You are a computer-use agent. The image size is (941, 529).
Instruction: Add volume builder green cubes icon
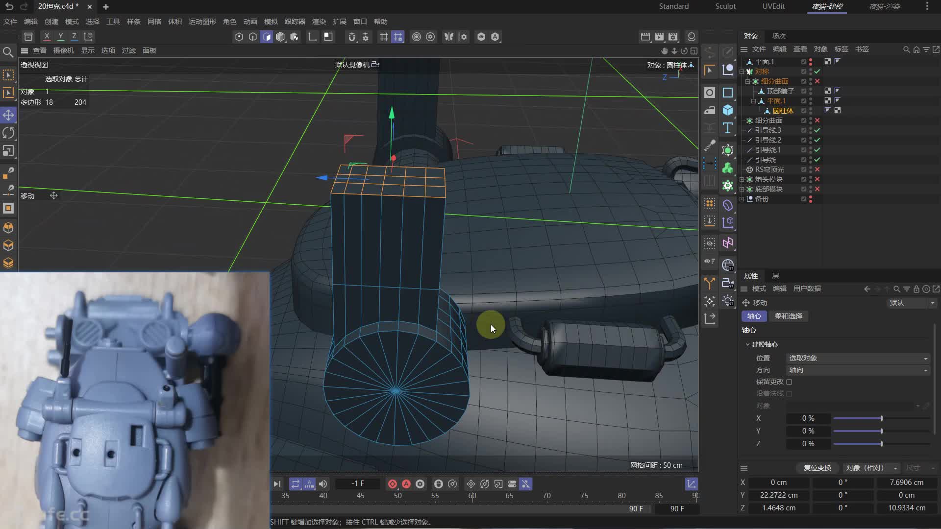pyautogui.click(x=728, y=168)
